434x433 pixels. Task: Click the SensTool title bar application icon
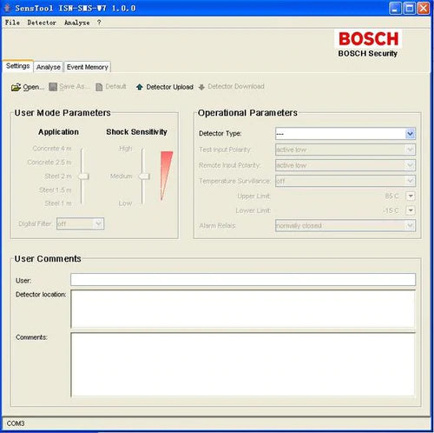7,8
